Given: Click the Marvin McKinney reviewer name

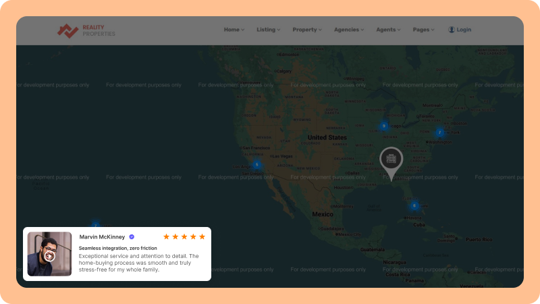Looking at the screenshot, I should coord(102,237).
